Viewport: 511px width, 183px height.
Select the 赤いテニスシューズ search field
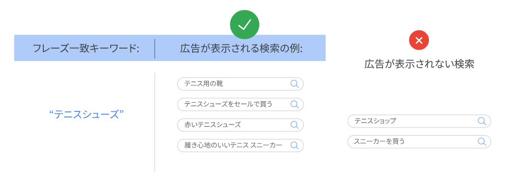point(240,125)
